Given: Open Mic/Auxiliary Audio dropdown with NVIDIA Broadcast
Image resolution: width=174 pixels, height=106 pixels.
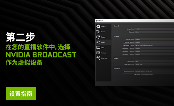Looking at the screenshot, I should 154,45.
